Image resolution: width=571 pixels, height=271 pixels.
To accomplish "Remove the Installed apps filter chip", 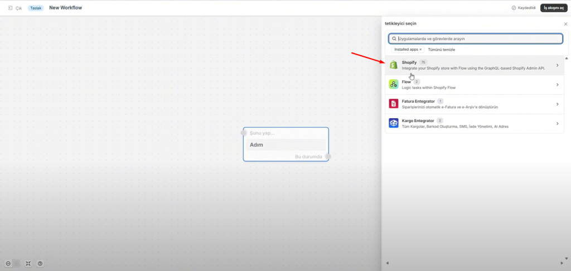I will pos(420,50).
